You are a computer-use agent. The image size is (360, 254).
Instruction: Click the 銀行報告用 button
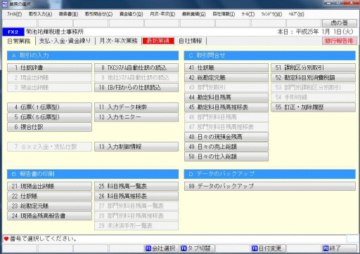340,41
